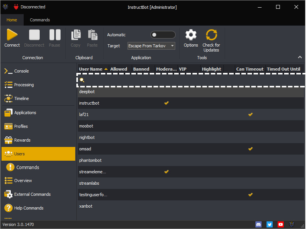Click the Connect play icon

12,35
